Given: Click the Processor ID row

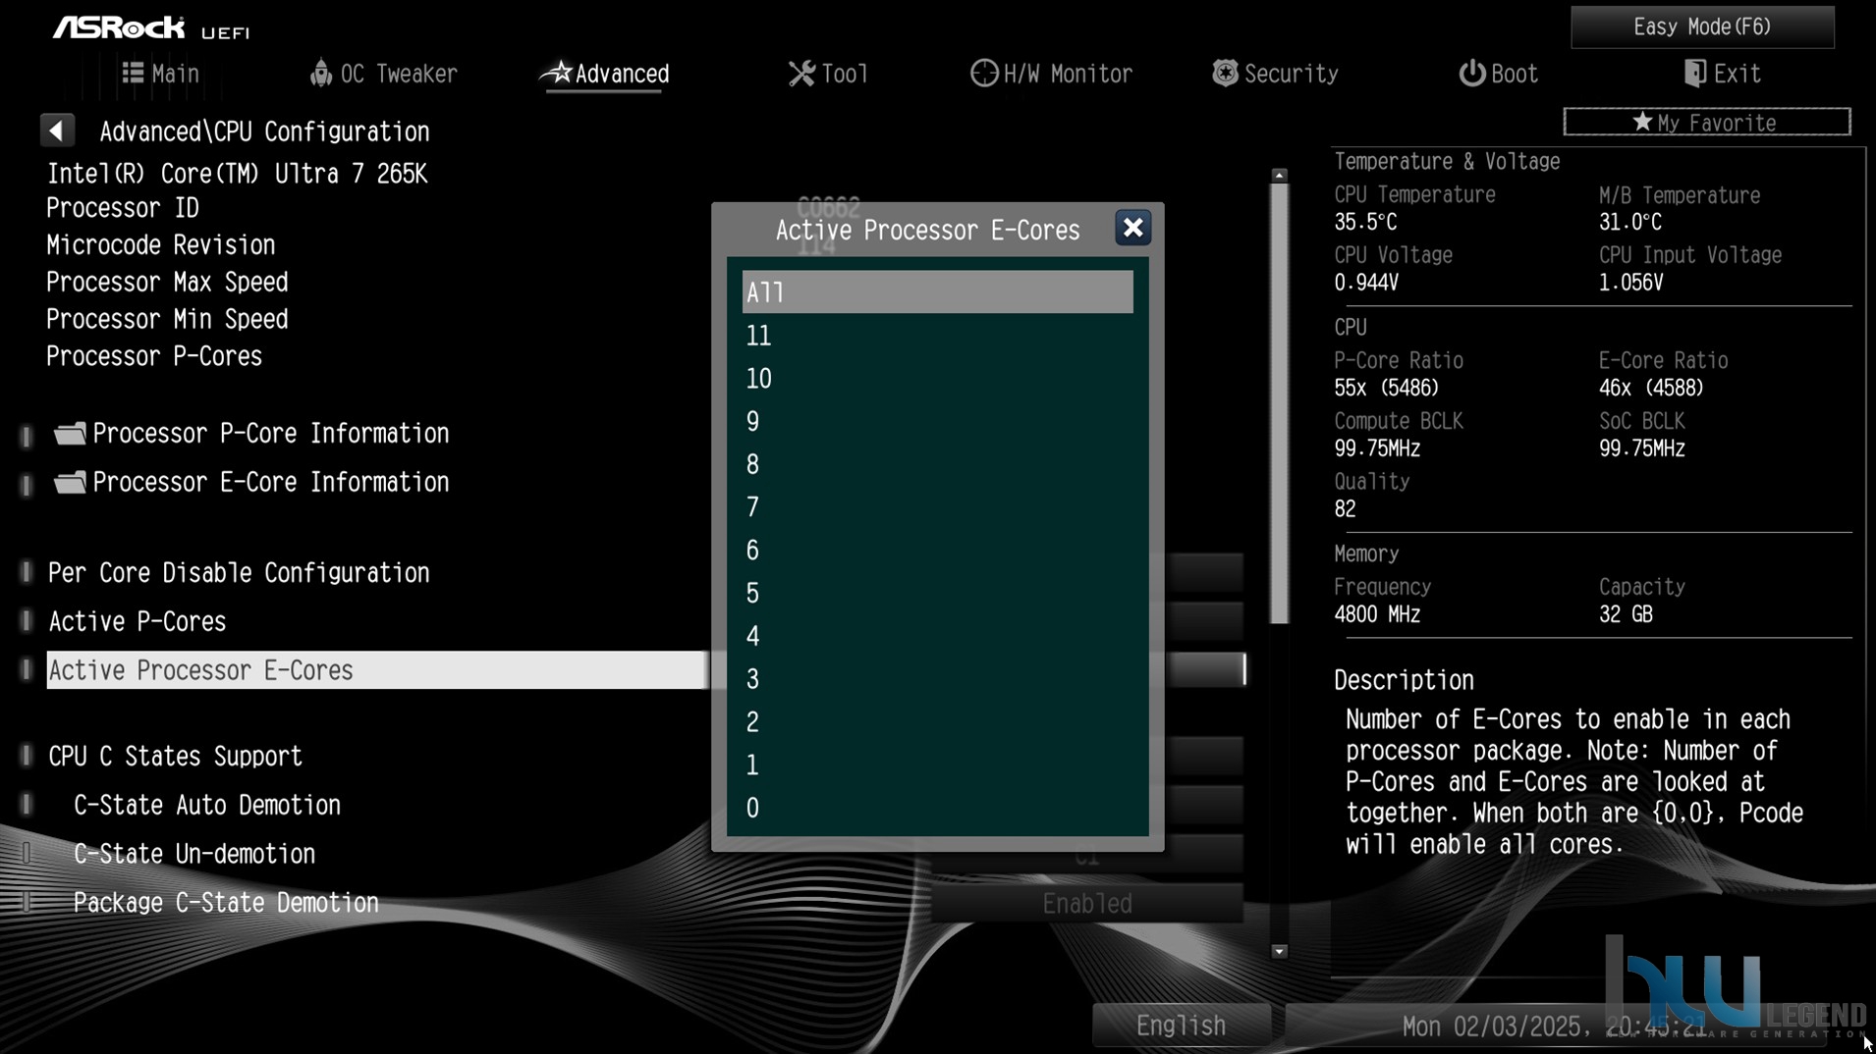Looking at the screenshot, I should click(123, 208).
